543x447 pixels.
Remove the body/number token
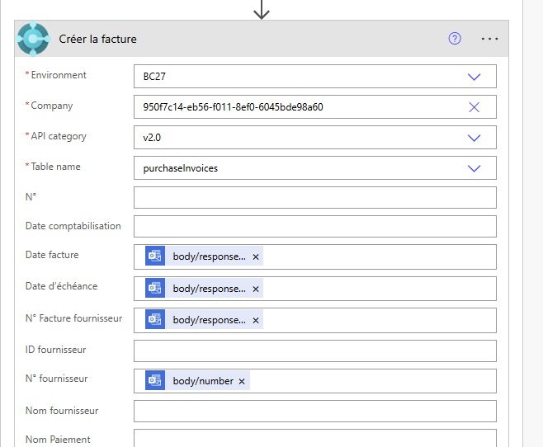pos(242,382)
